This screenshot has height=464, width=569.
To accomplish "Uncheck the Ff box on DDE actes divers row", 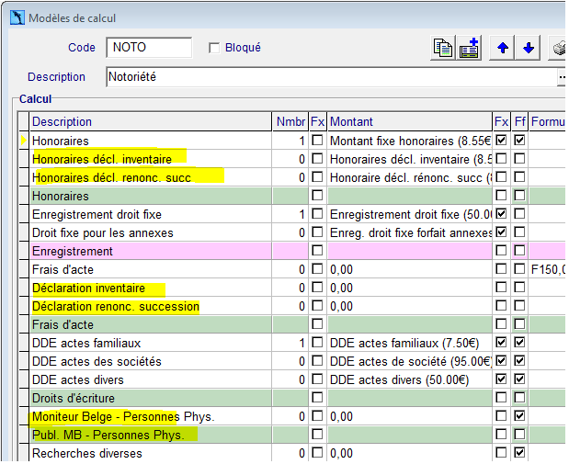I will click(519, 379).
